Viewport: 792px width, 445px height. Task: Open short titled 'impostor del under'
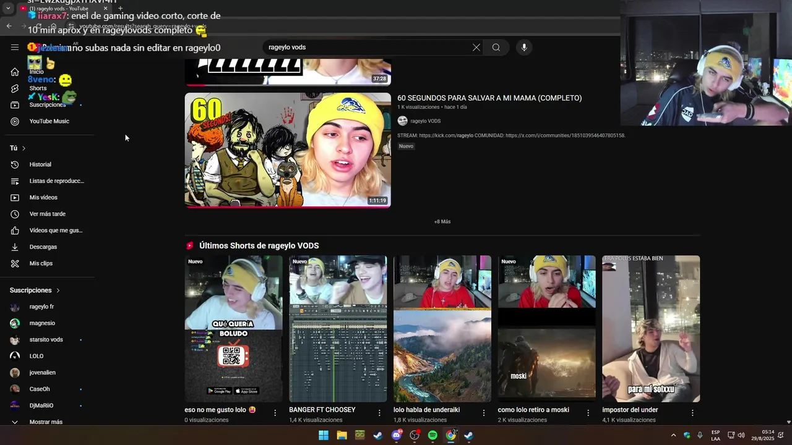(630, 410)
